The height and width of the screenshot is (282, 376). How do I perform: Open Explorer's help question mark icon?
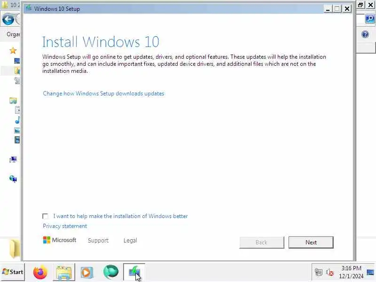click(365, 34)
